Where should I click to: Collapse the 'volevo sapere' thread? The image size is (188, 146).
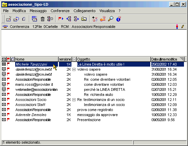pos(74,69)
